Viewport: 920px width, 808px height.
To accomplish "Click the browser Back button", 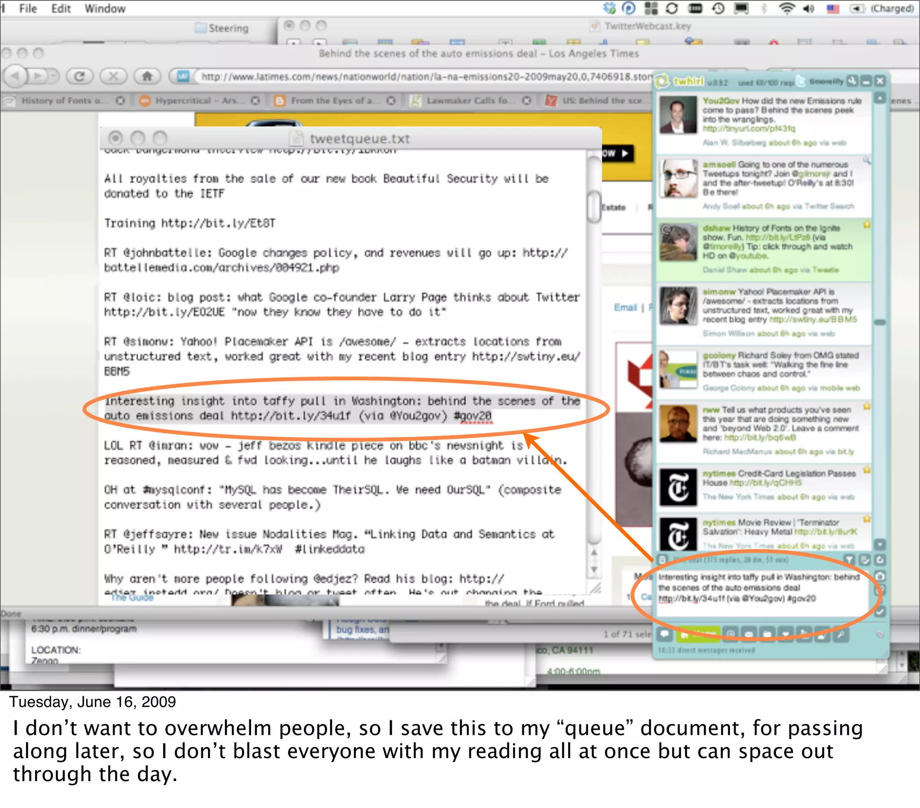I will click(16, 76).
